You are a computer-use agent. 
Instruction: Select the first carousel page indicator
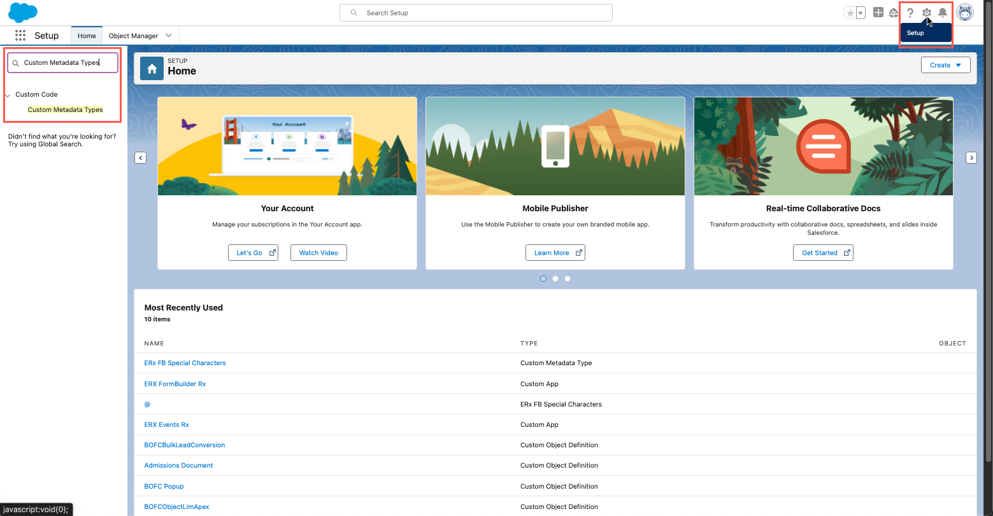coord(543,279)
